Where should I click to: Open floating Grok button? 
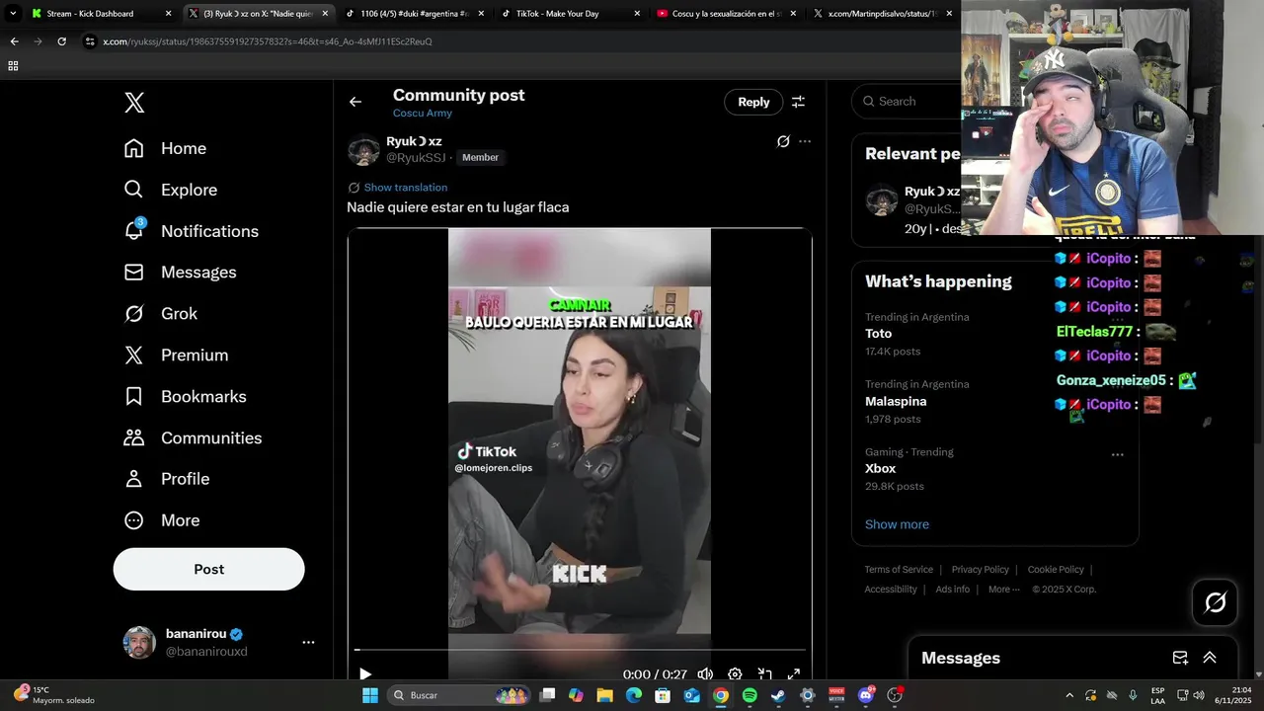(1215, 602)
